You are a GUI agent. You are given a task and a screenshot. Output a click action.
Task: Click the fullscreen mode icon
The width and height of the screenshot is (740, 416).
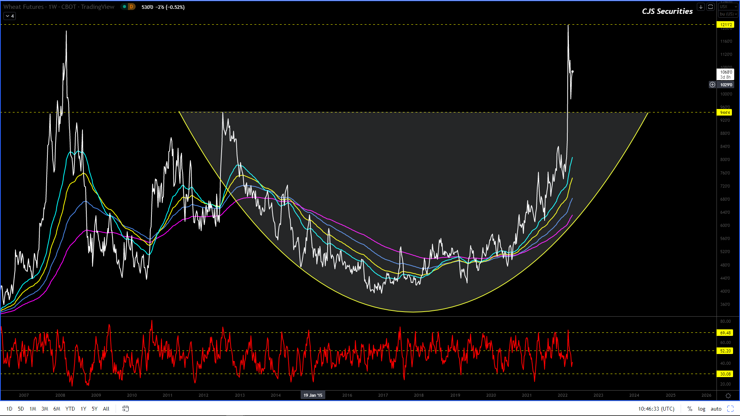730,409
